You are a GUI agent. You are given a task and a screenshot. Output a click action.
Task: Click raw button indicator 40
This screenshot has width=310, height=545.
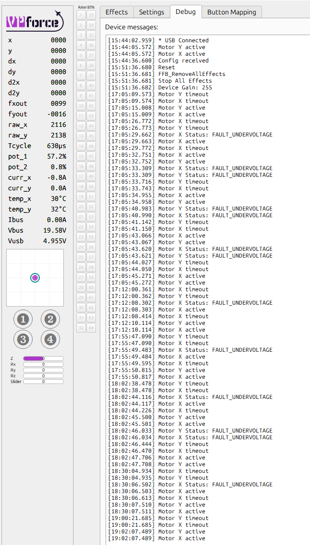coord(91,86)
